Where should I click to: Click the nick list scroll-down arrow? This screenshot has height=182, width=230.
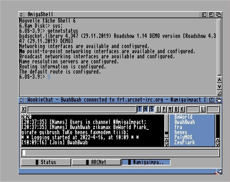218,145
